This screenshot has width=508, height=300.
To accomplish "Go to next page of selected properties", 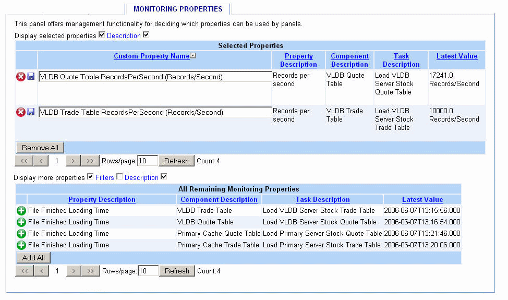I will (73, 161).
